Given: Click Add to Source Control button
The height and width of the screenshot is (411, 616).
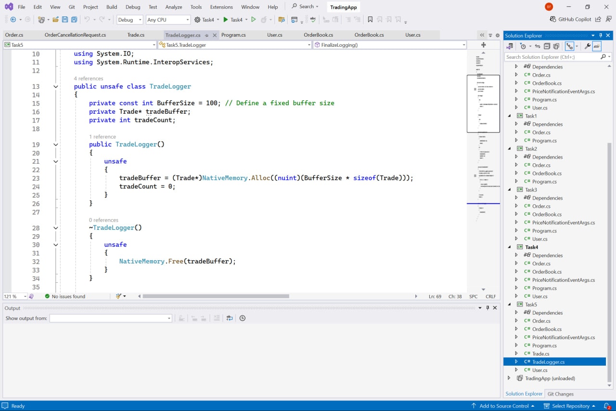Looking at the screenshot, I should coord(503,406).
